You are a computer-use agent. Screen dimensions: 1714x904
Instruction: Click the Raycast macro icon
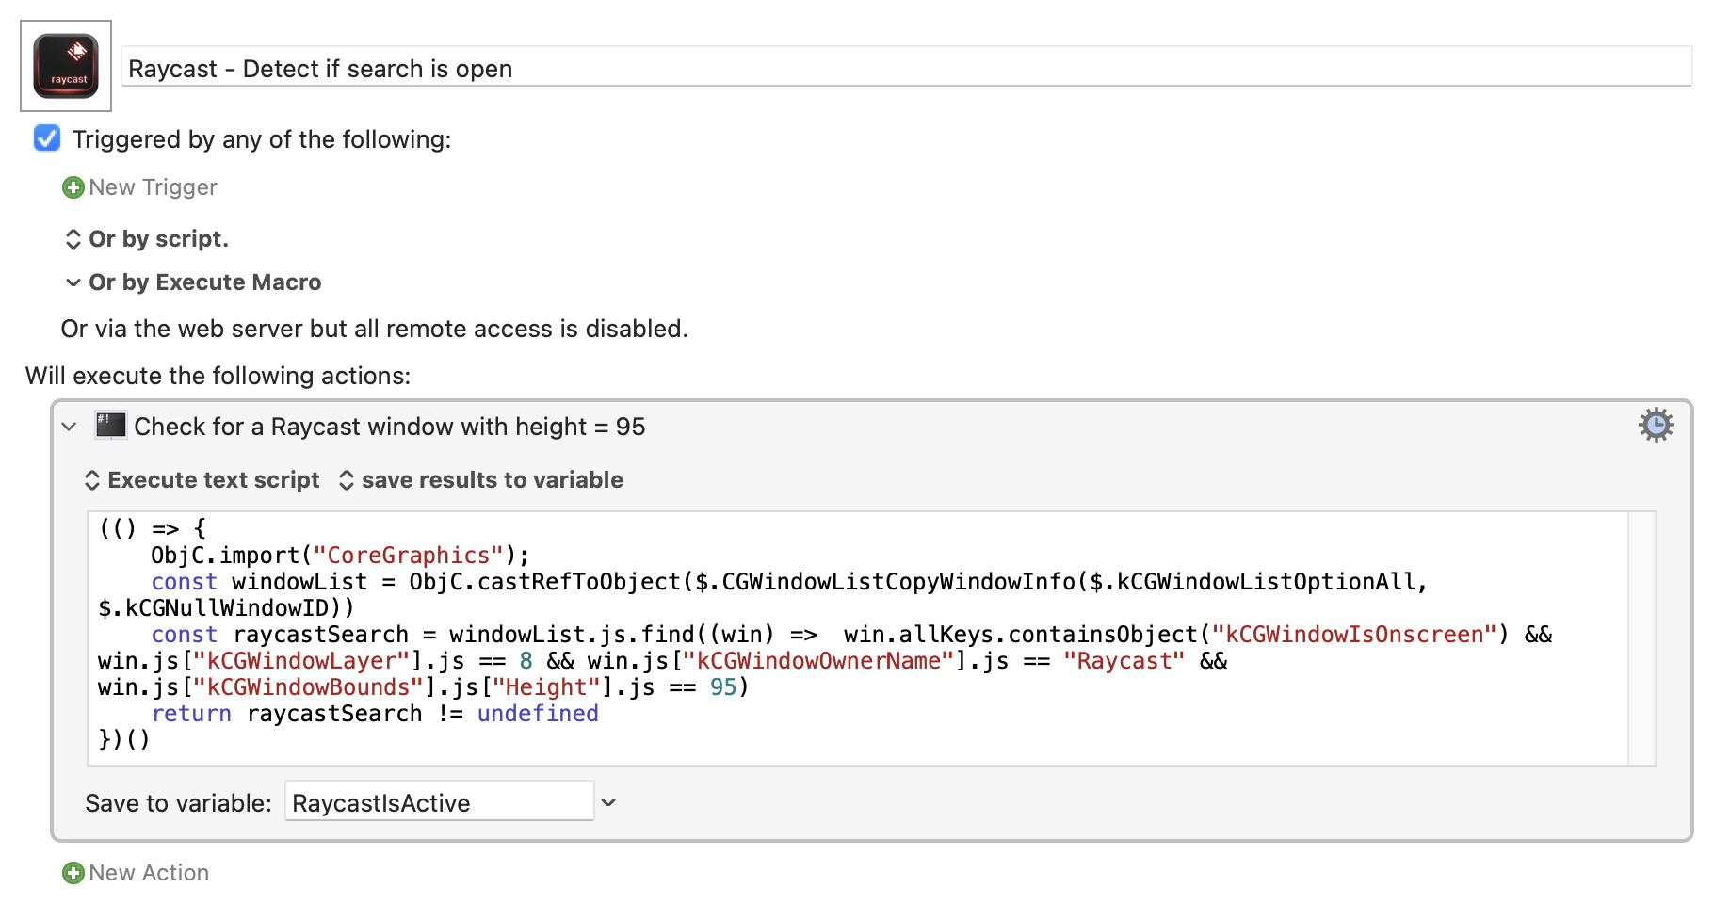66,66
